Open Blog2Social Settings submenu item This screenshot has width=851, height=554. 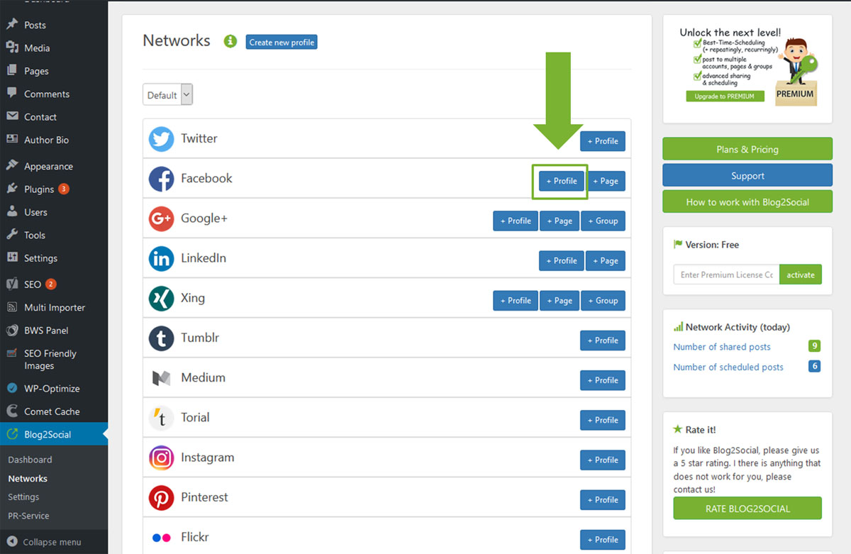click(23, 497)
